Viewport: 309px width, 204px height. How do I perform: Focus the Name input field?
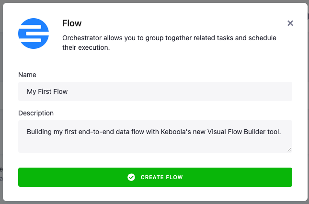(155, 91)
